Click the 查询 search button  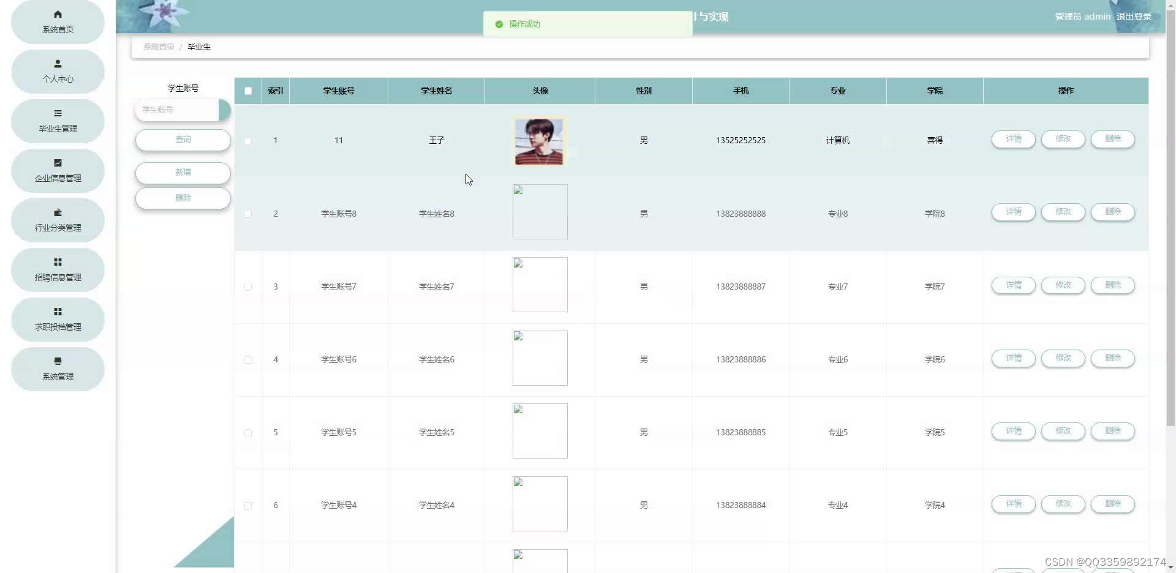(x=183, y=140)
